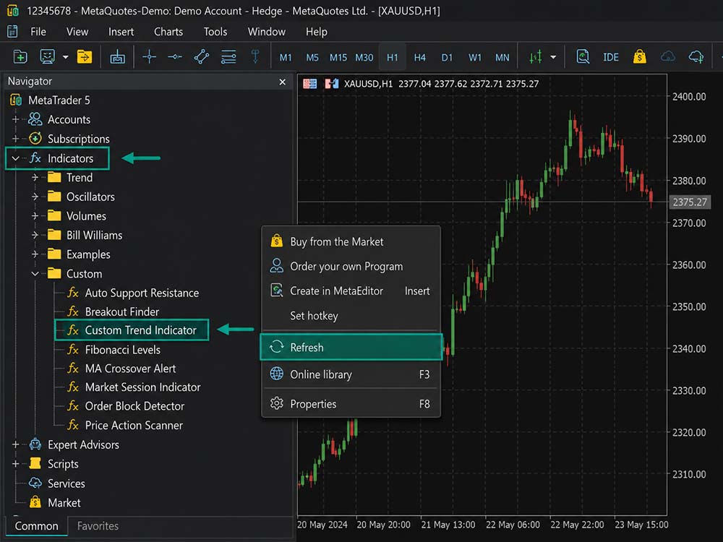Expand the Oscillators folder
The image size is (723, 542).
[x=35, y=197]
